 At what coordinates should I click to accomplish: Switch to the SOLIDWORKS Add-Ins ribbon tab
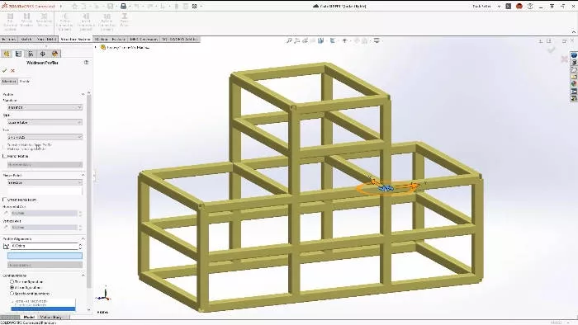180,39
